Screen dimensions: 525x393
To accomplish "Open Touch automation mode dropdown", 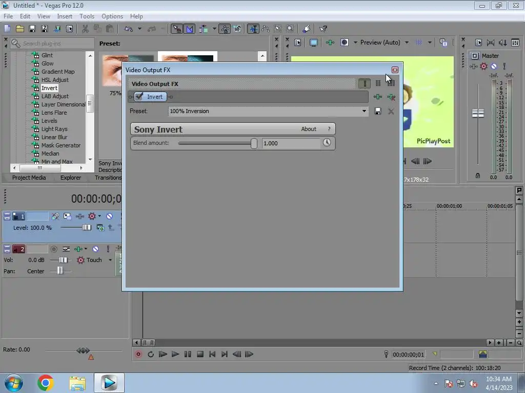I will click(110, 260).
